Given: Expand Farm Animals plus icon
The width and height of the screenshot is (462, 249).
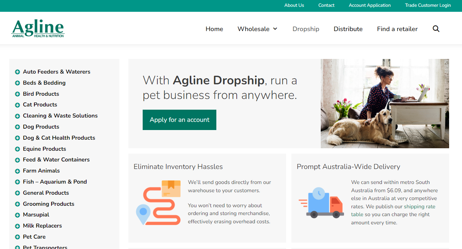Looking at the screenshot, I should click(x=17, y=171).
